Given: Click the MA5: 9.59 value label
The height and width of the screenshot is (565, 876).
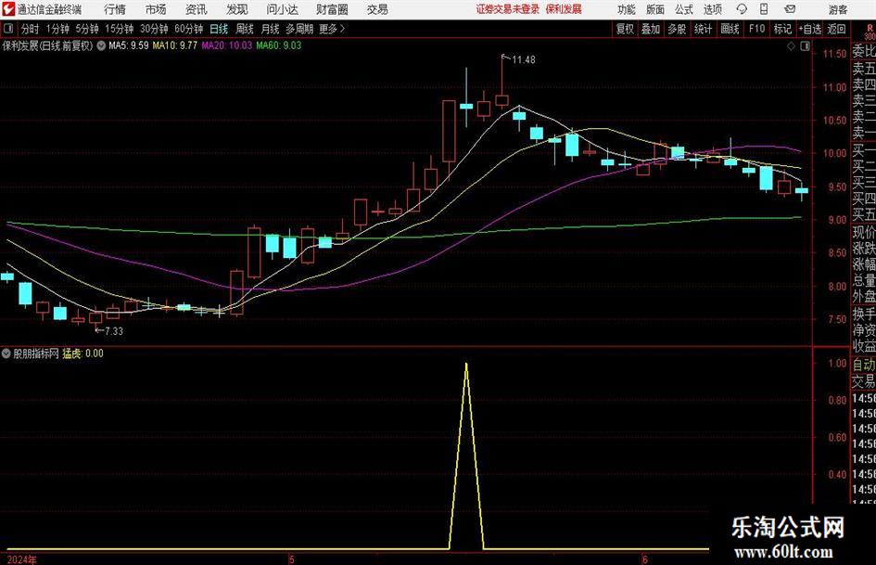Looking at the screenshot, I should tap(129, 45).
